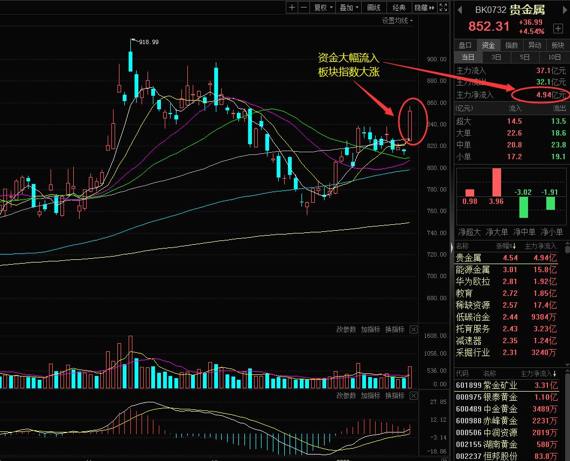Select 当日 period tab
The height and width of the screenshot is (461, 570).
(468, 57)
